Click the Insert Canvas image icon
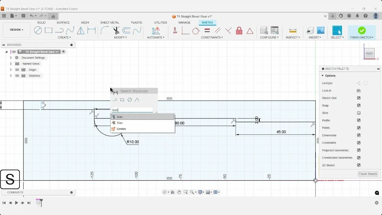Image resolution: width=382 pixels, height=215 pixels. click(x=321, y=31)
